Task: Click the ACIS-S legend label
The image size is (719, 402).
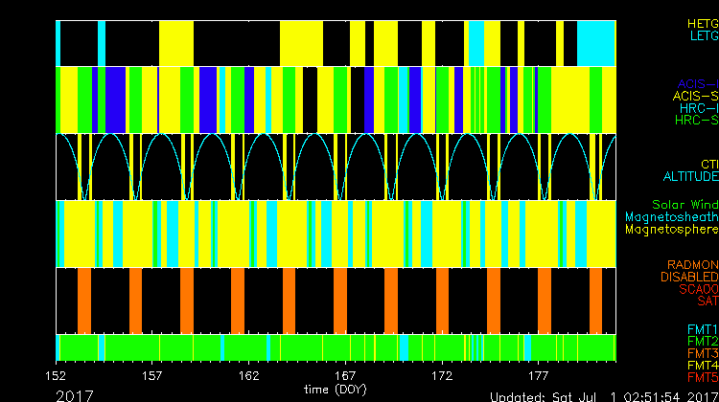Action: tap(695, 96)
